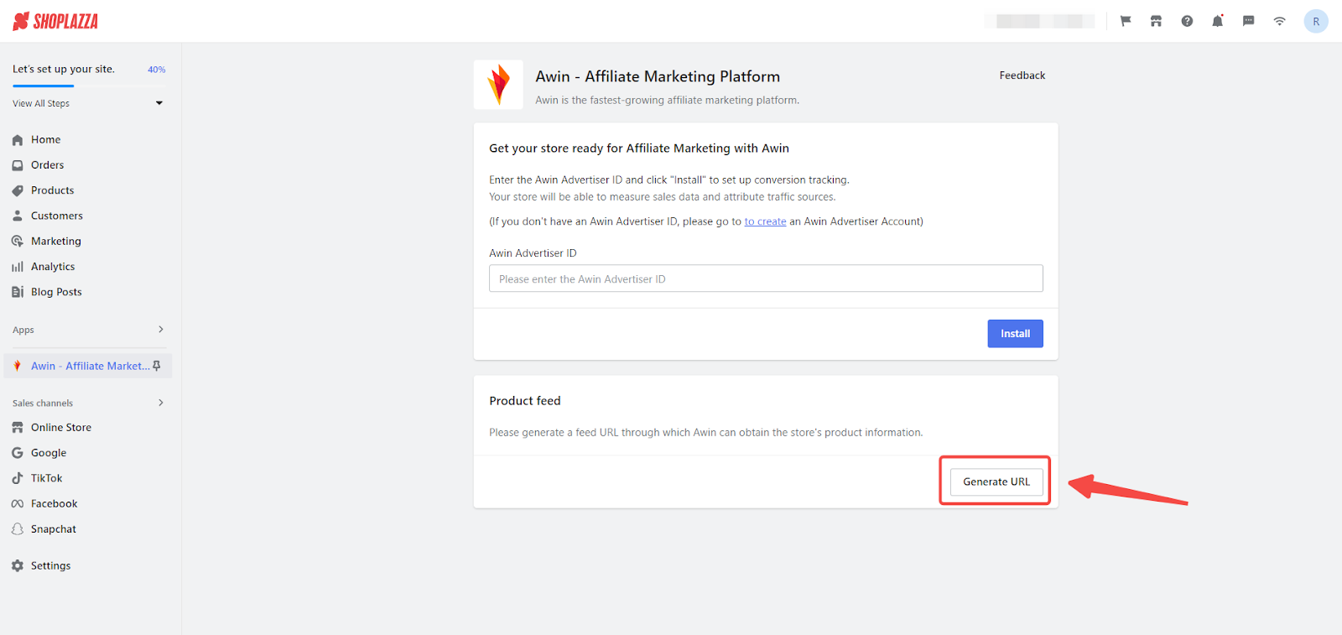Open the user avatar R menu

tap(1316, 21)
